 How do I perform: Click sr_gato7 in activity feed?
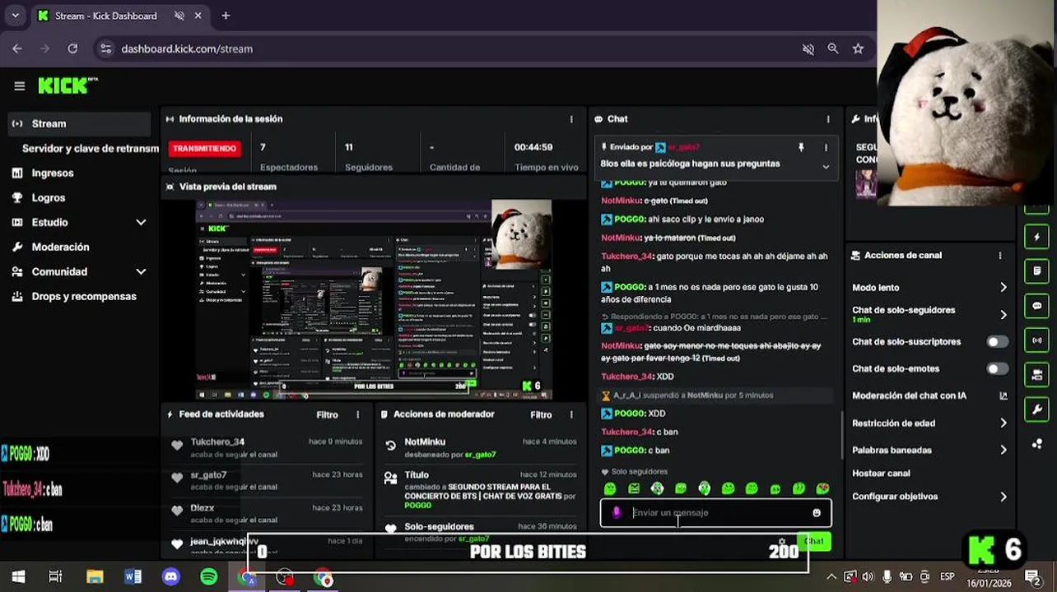tap(208, 474)
